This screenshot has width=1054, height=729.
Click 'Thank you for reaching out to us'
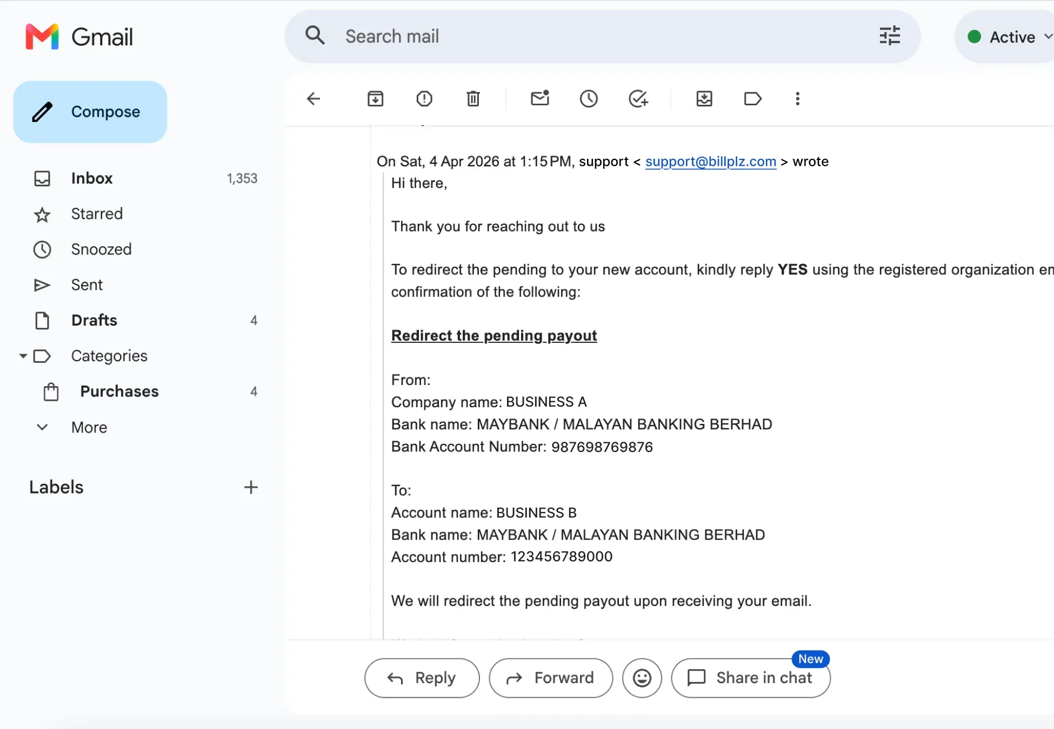click(x=498, y=227)
